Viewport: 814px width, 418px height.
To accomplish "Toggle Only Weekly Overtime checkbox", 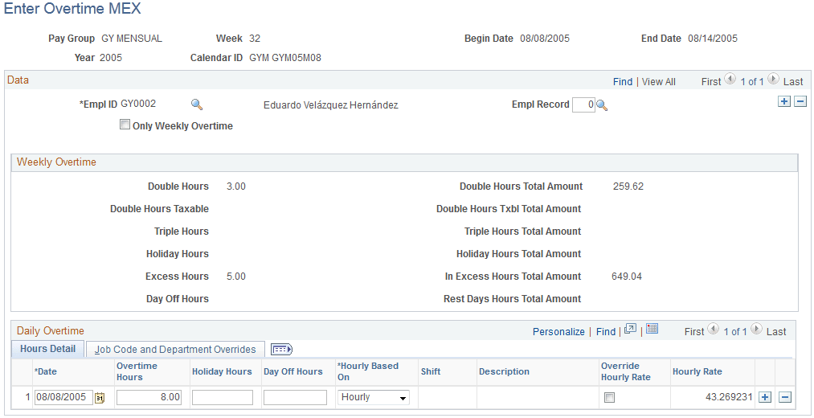I will click(125, 125).
